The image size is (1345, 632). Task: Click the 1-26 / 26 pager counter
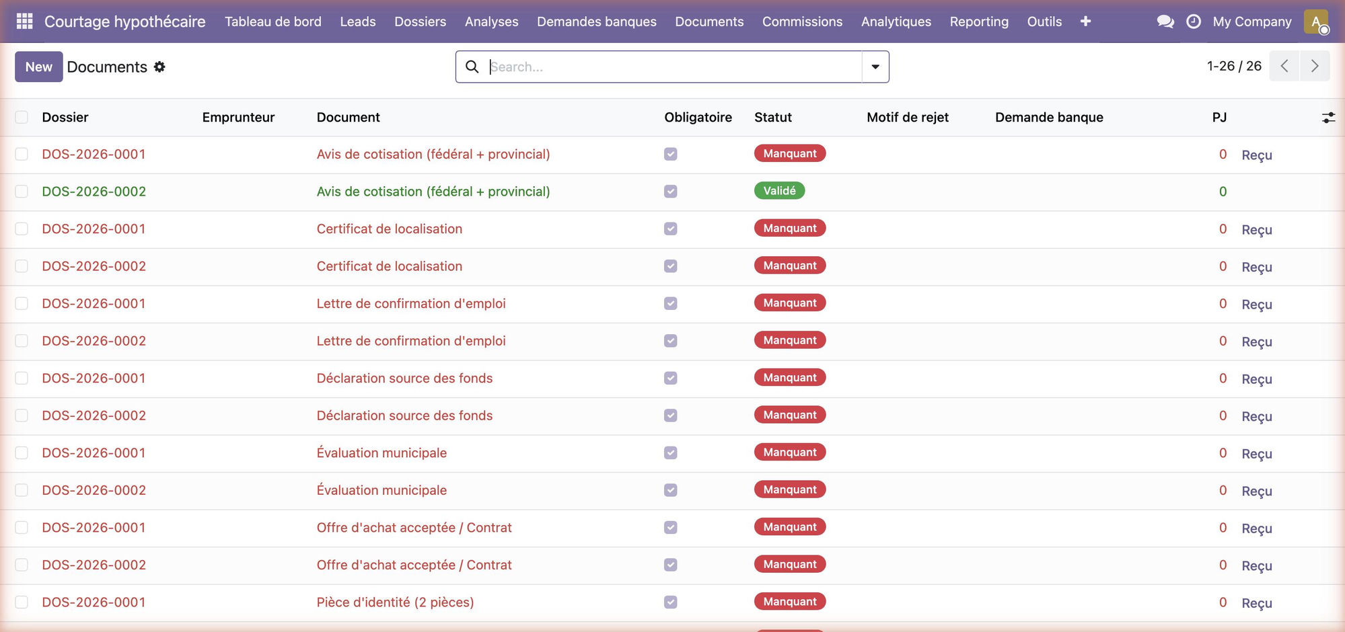(1234, 66)
